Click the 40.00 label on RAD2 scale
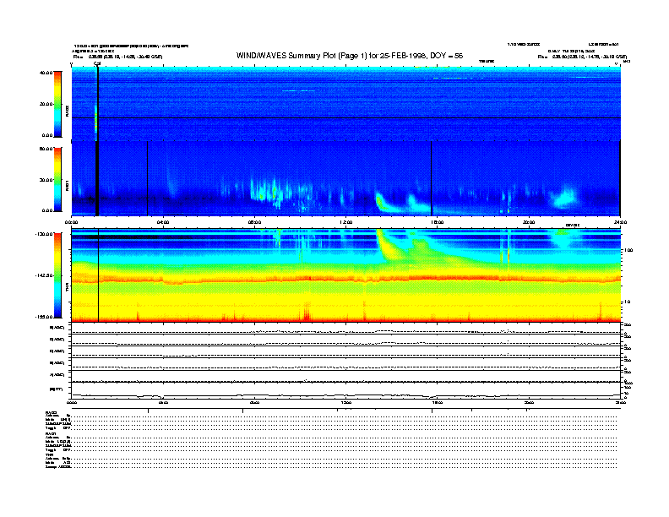 click(46, 73)
